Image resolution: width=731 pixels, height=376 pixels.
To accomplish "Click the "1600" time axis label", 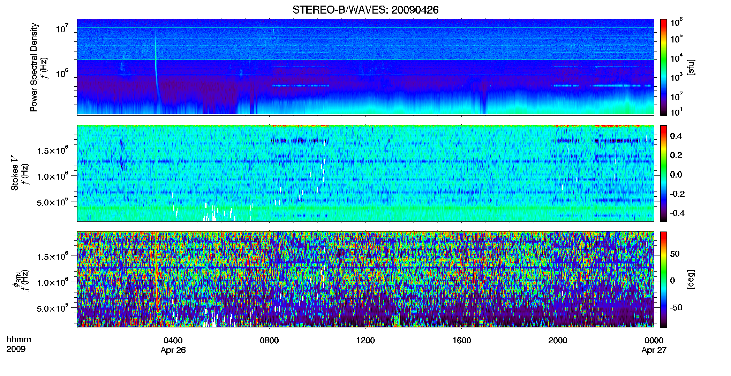I will 462,340.
